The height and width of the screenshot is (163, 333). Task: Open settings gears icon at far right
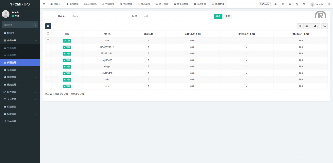pos(328,4)
